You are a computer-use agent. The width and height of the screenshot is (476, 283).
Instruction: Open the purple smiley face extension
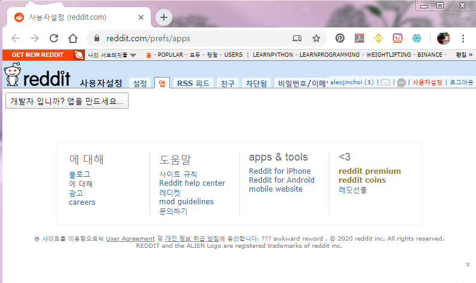(398, 38)
